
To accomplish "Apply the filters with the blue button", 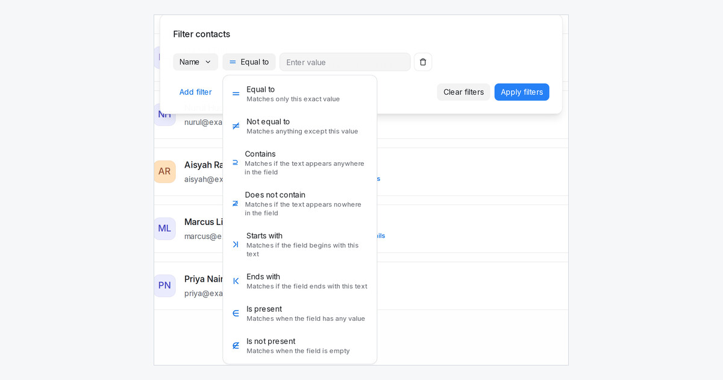I will [522, 92].
